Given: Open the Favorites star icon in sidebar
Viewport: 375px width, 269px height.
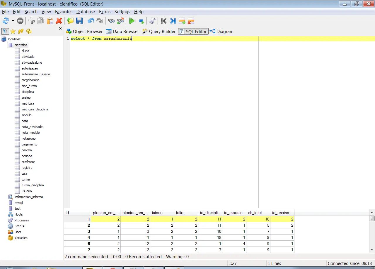Looking at the screenshot, I should (13, 31).
